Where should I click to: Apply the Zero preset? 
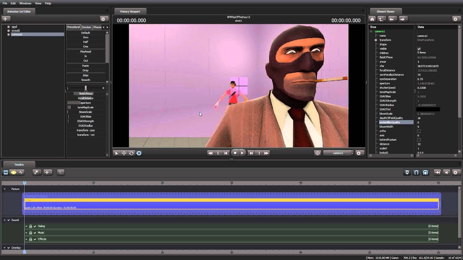86,37
